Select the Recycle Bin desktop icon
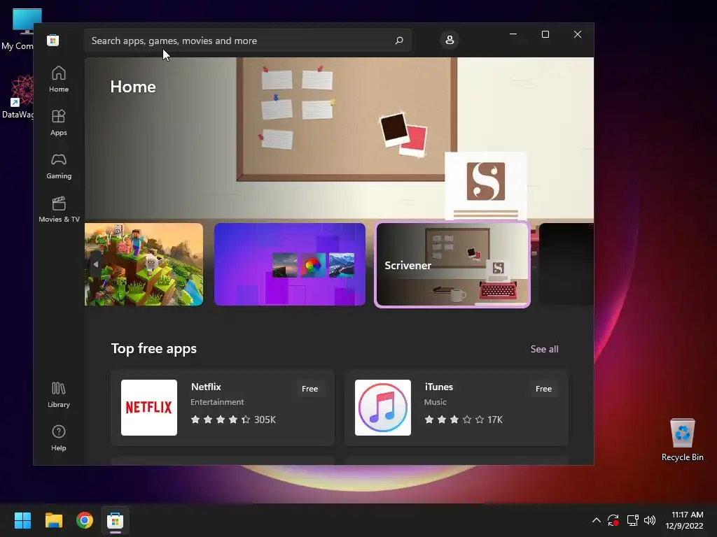The width and height of the screenshot is (717, 537). 682,441
